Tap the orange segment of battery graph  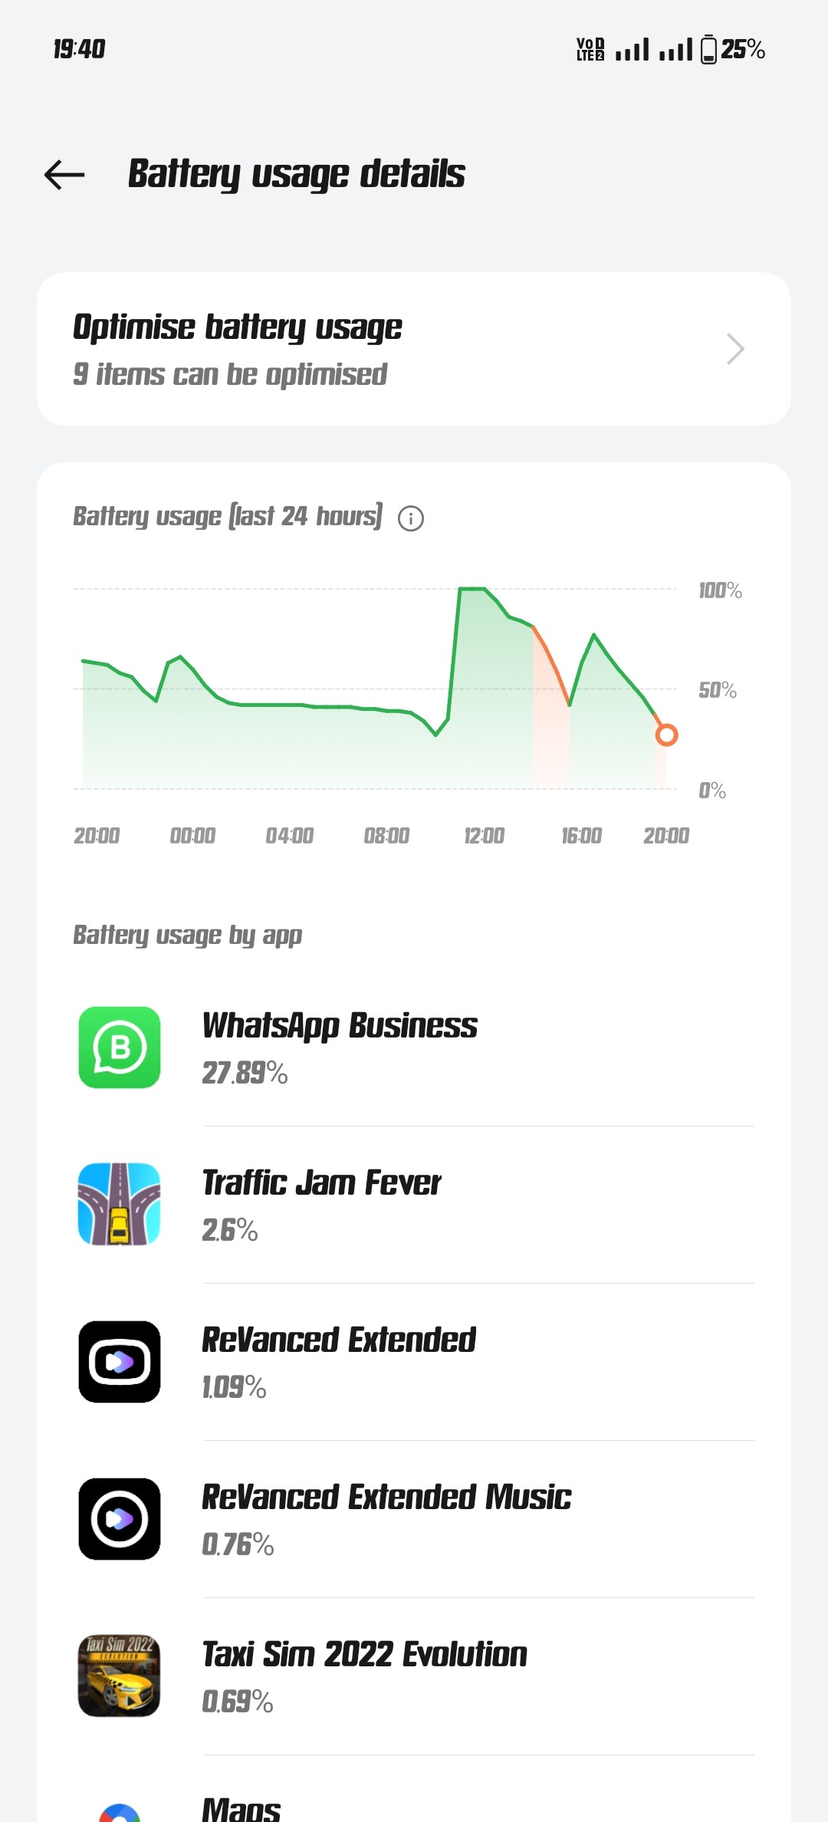point(552,661)
